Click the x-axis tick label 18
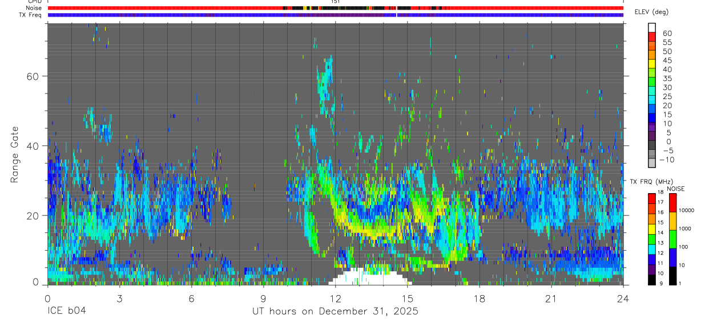Viewport: 701px width, 323px height. point(480,299)
